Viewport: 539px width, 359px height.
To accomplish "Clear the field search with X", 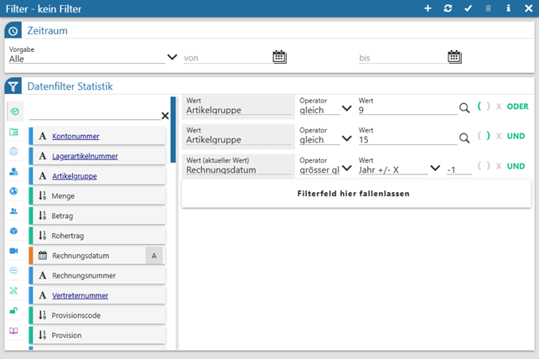I will click(165, 115).
